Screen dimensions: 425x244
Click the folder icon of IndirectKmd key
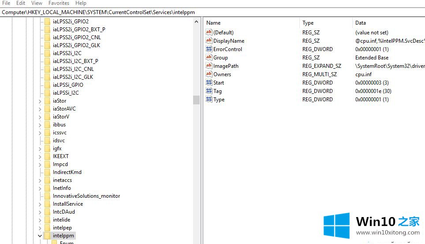pyautogui.click(x=48, y=172)
